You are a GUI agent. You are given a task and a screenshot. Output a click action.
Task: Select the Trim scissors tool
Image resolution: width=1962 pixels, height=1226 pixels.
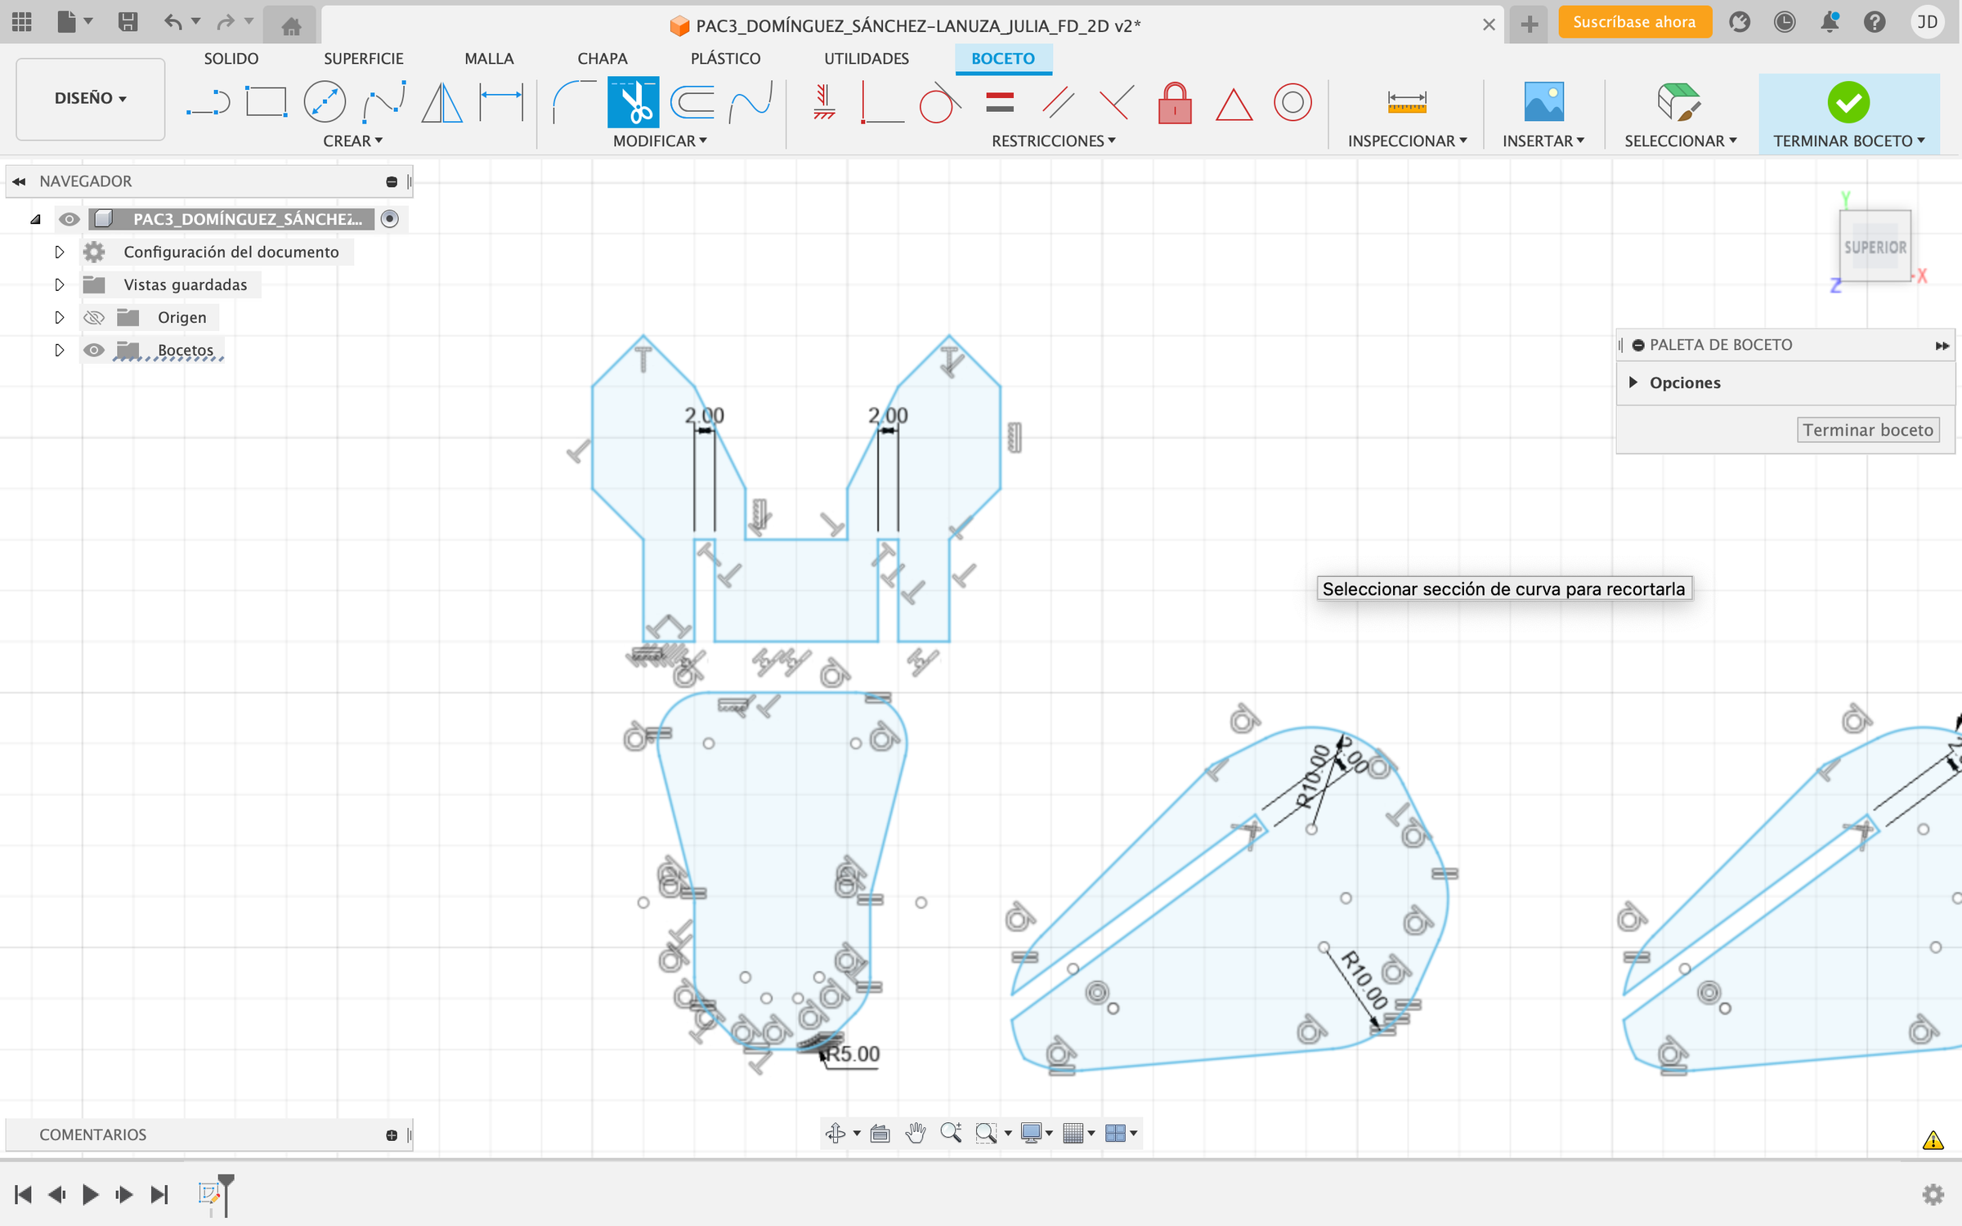pos(633,102)
